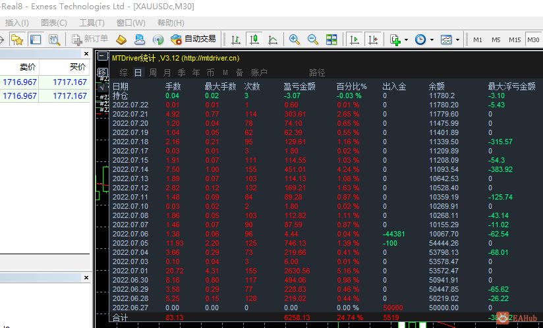Toggle the Navigator panel icon
The width and height of the screenshot is (543, 328).
point(36,40)
